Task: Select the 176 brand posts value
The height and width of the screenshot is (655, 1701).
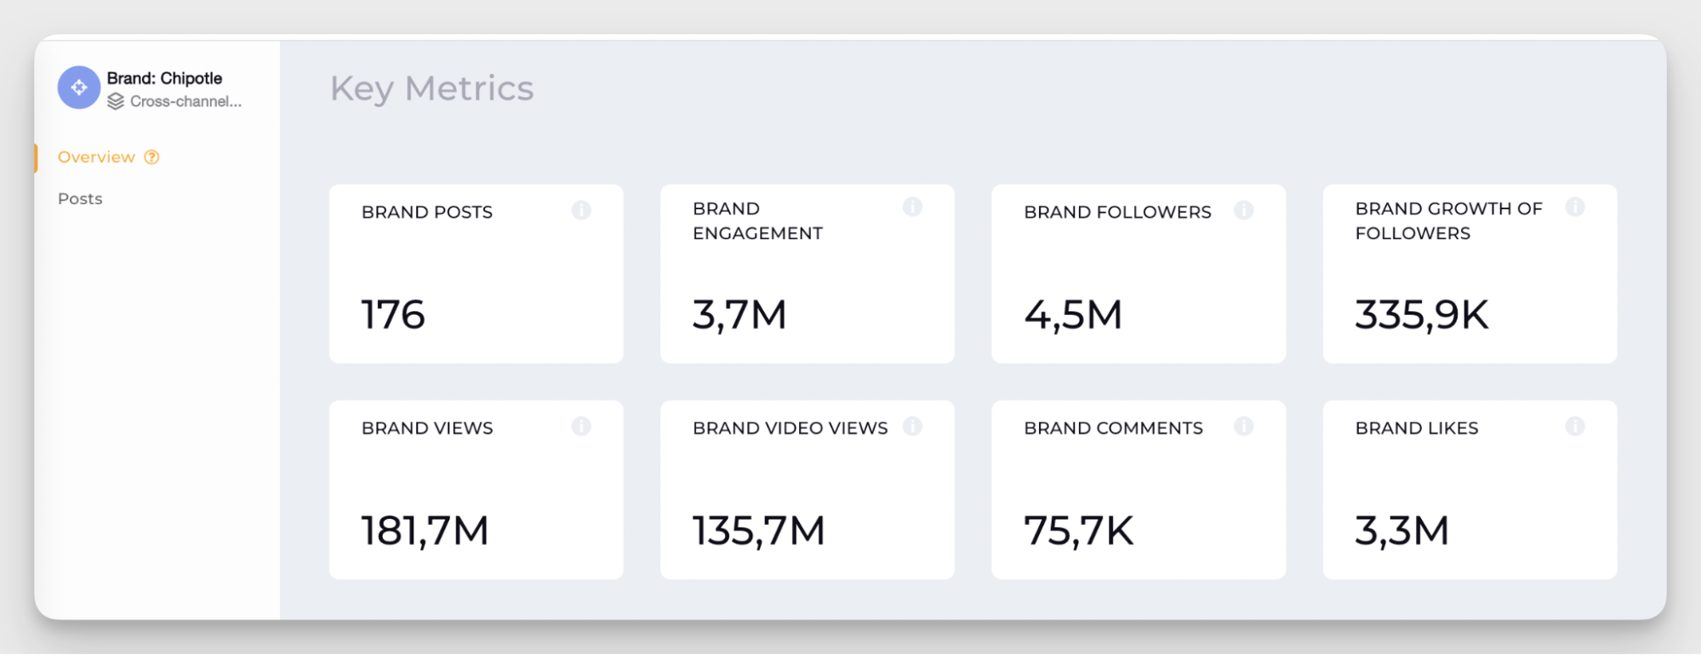Action: click(393, 315)
